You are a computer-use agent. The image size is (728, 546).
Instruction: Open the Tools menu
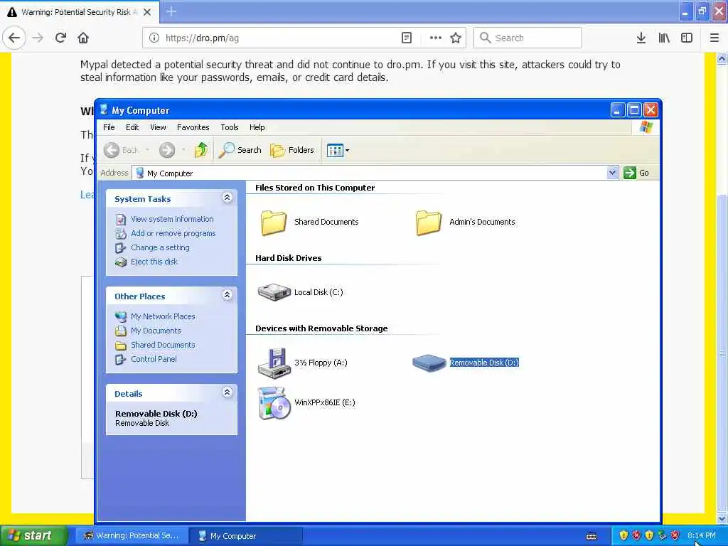(x=230, y=127)
